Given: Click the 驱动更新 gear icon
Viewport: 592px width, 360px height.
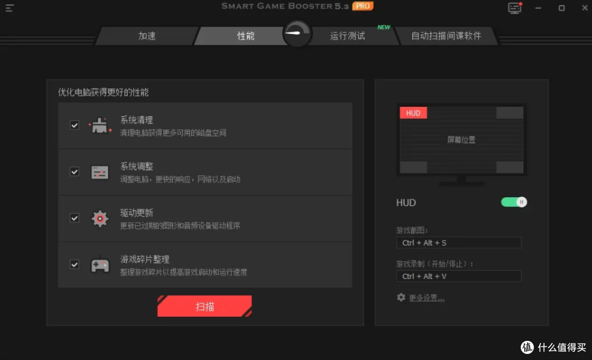Looking at the screenshot, I should (100, 219).
